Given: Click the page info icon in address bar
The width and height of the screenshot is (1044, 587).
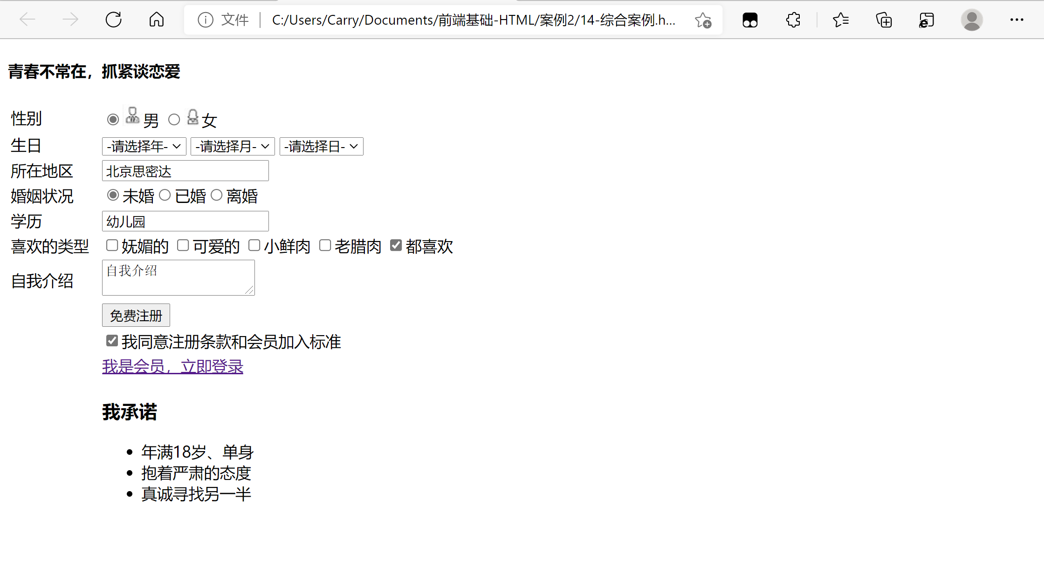Looking at the screenshot, I should 205,20.
